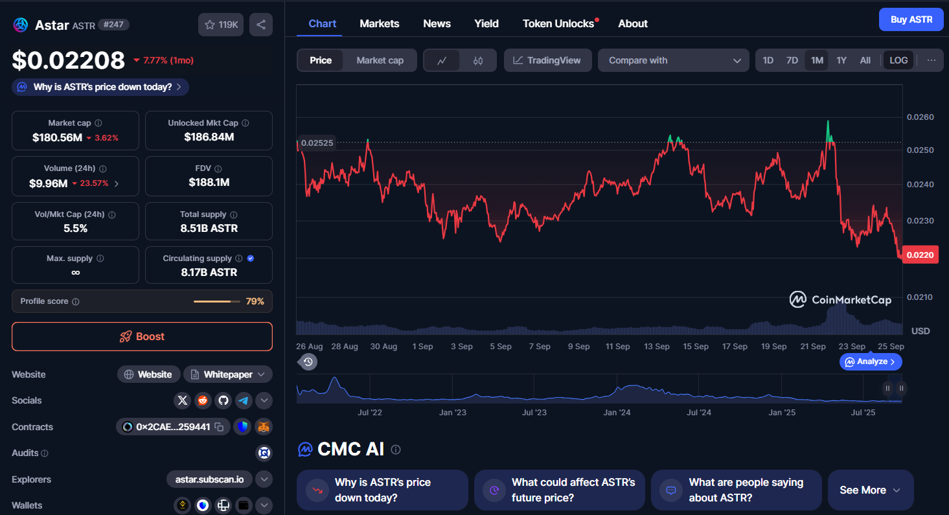The image size is (949, 515).
Task: Expand the See More AI questions
Action: pyautogui.click(x=870, y=490)
